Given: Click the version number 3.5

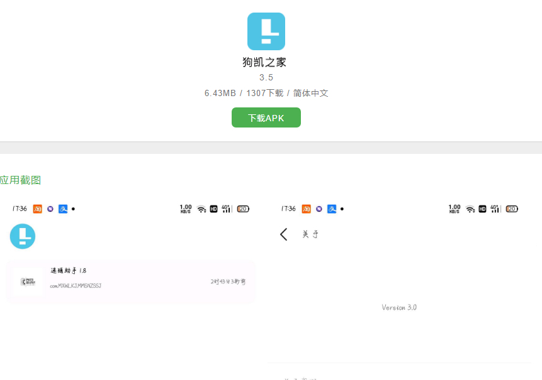Looking at the screenshot, I should click(x=266, y=78).
